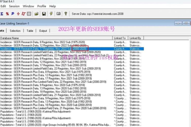The height and width of the screenshot is (127, 191).
Task: Select SEER Research Data, 18 Registries, Nov 2020 Sub
Action: coord(72,92)
